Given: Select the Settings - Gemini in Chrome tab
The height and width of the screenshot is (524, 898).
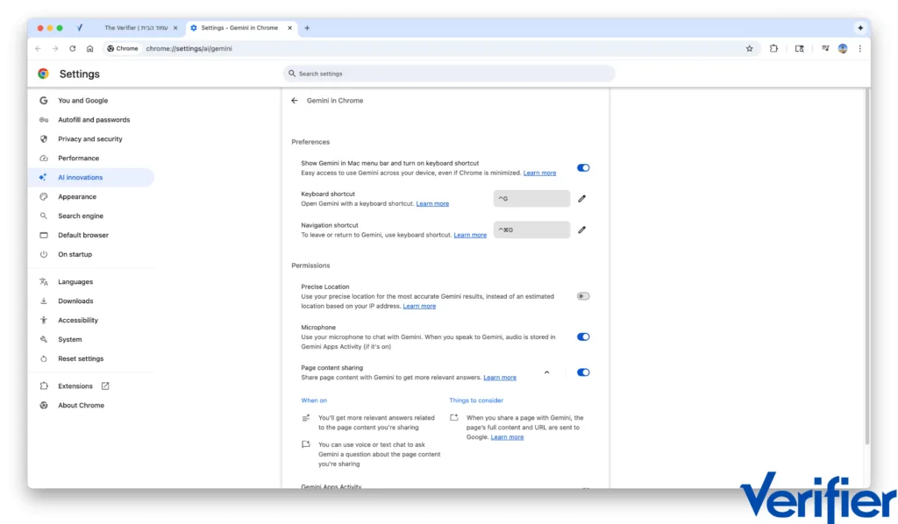Looking at the screenshot, I should 241,27.
